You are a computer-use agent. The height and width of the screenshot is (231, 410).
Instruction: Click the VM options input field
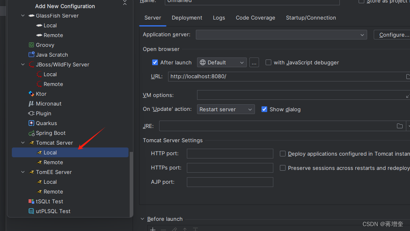click(x=303, y=95)
